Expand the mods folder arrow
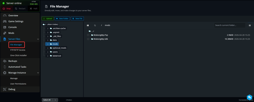This screenshot has height=102, width=254. point(48,44)
